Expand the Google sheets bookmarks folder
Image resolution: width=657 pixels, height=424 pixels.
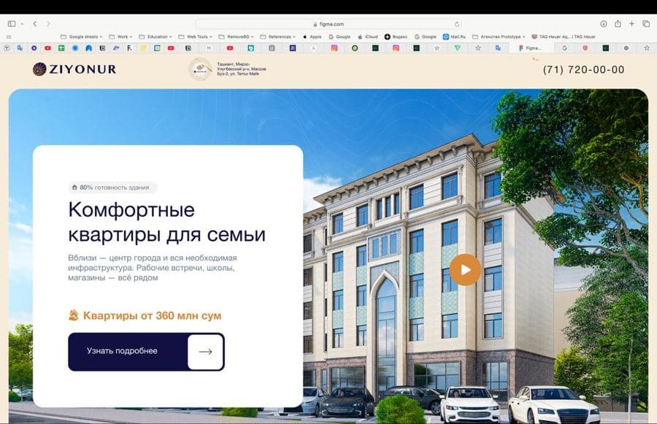pos(81,37)
